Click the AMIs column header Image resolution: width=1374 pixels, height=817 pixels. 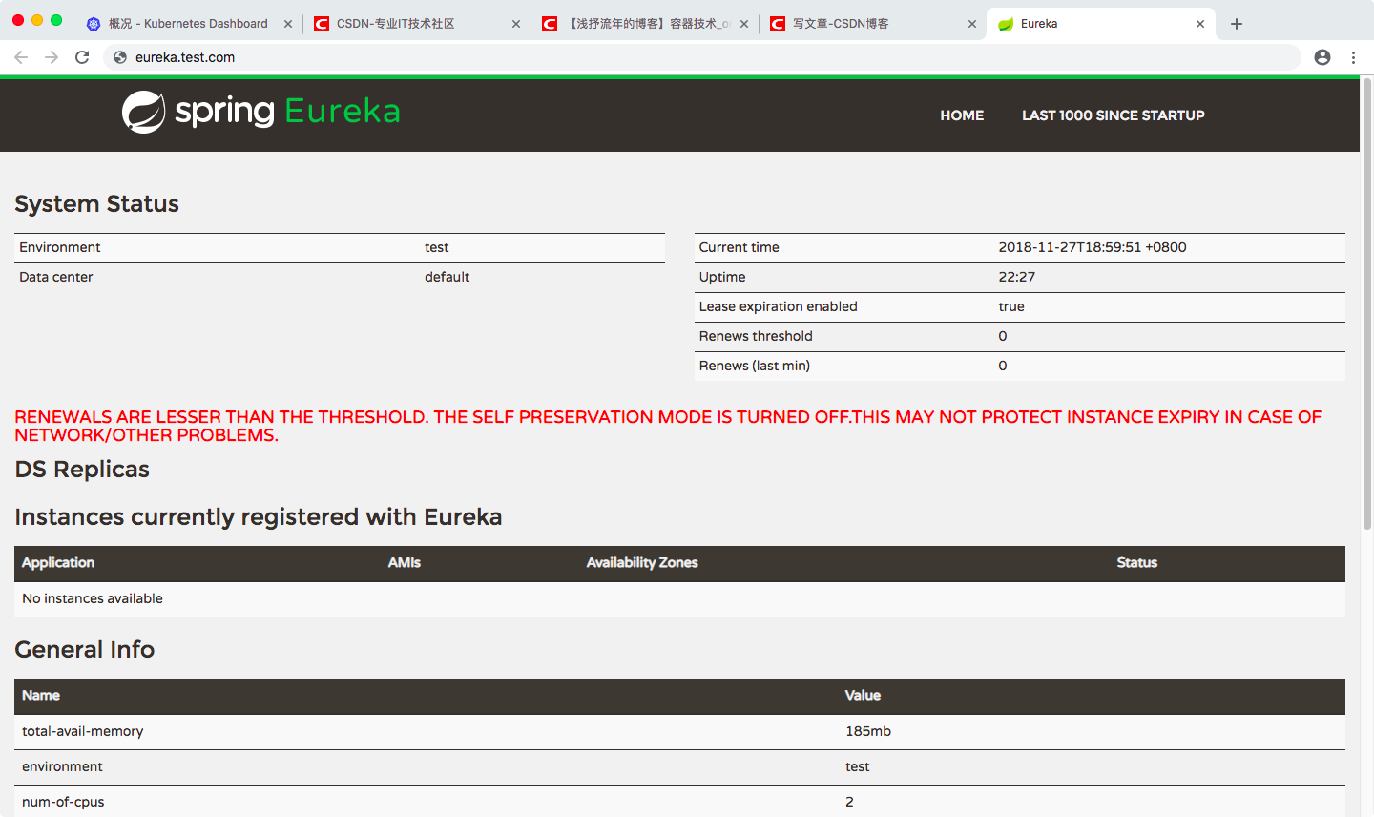[x=405, y=563]
